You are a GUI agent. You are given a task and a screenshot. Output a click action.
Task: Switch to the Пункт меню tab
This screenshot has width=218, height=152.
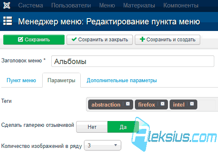coord(21,81)
